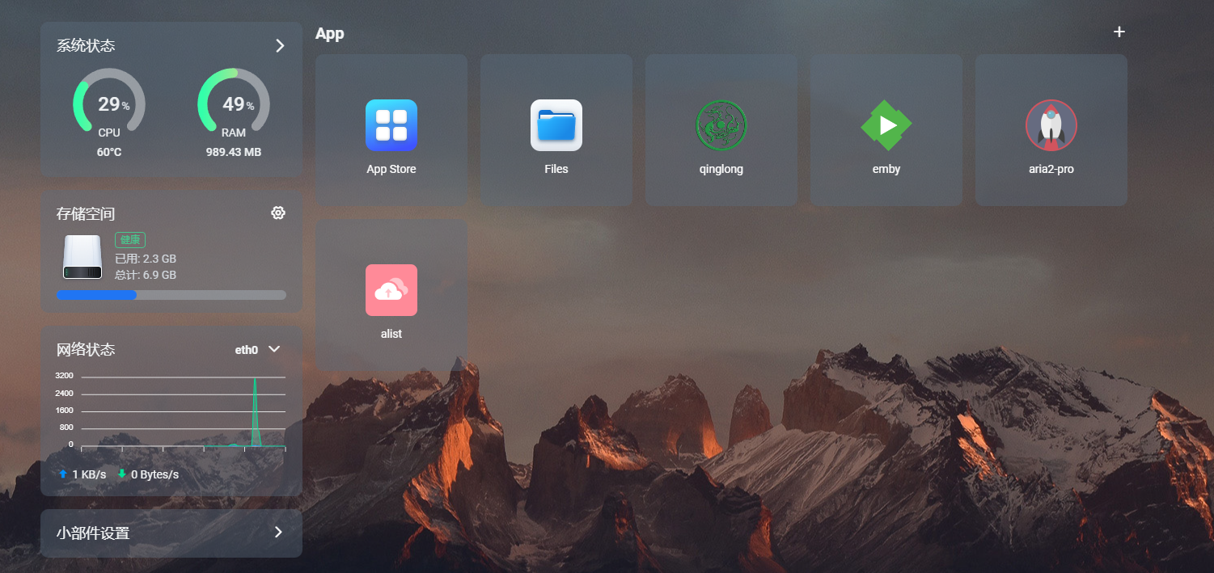Open the App Store app icon
This screenshot has height=573, width=1214.
[391, 126]
